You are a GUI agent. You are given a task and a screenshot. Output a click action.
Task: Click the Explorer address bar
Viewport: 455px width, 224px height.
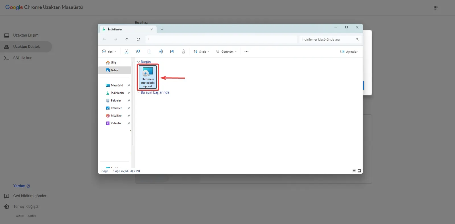point(222,39)
